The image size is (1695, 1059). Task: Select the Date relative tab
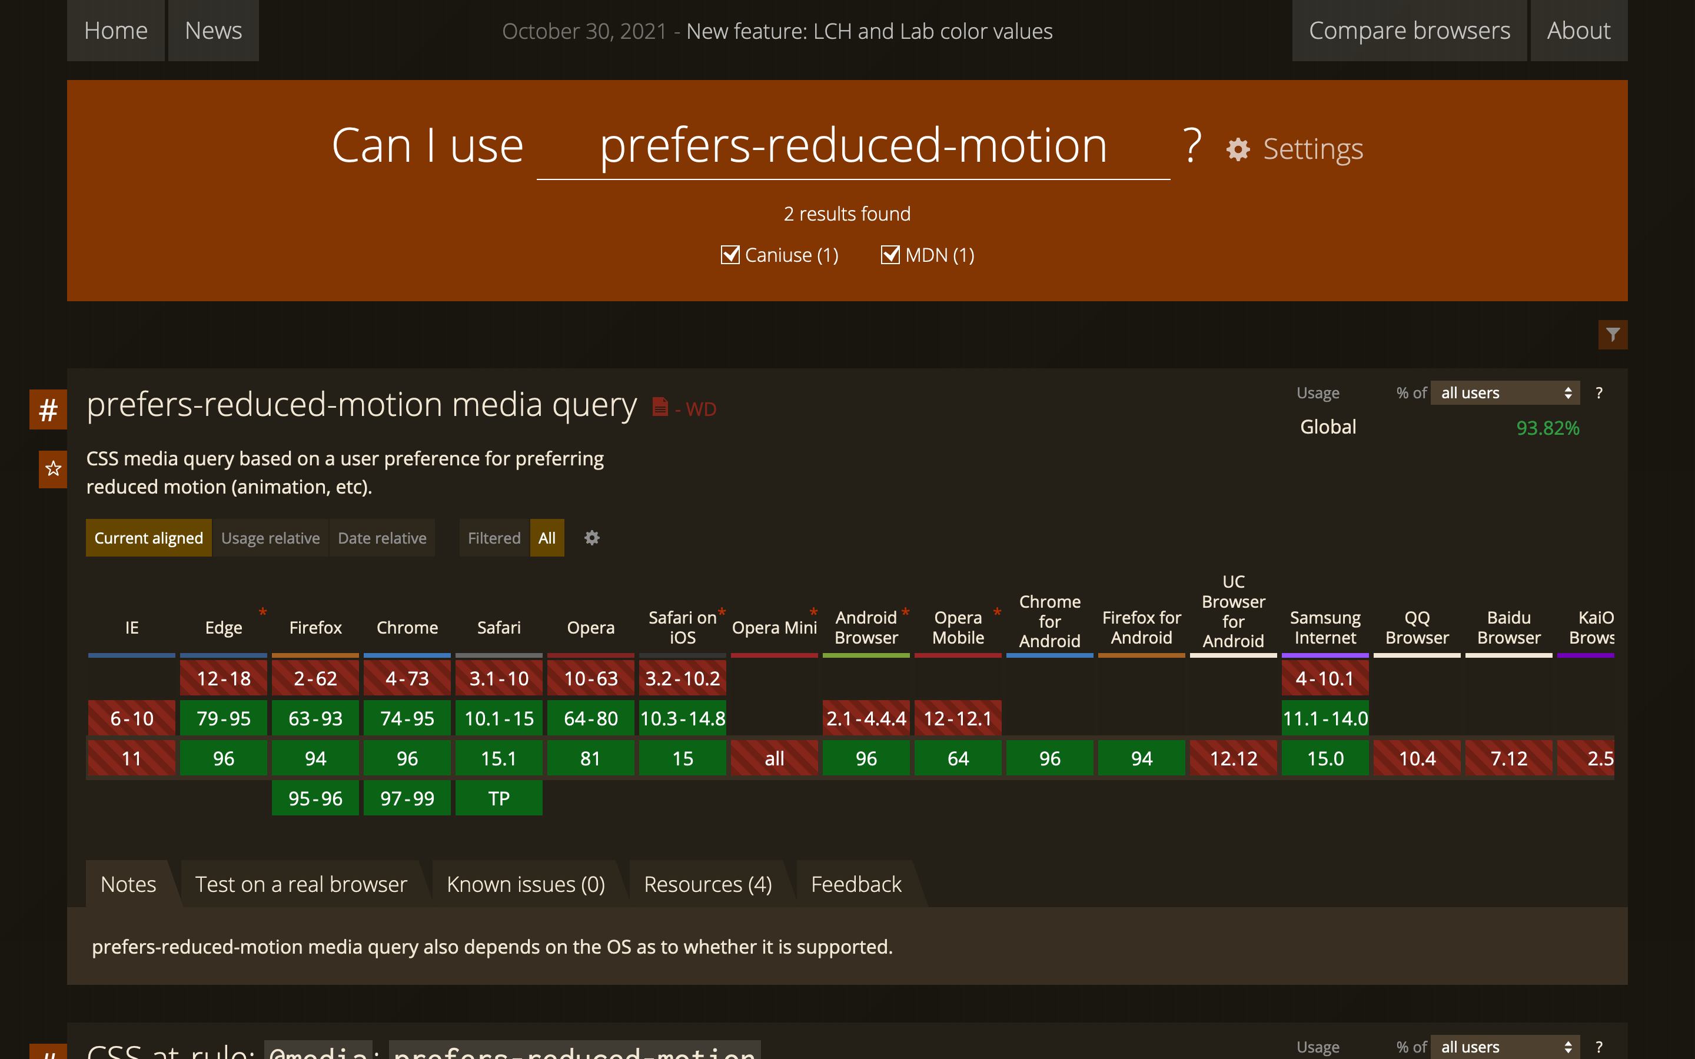[x=381, y=538]
